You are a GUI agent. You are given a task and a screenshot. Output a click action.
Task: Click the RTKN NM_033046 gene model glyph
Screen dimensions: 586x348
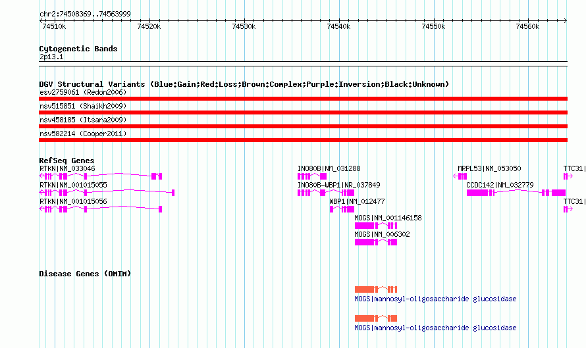(x=101, y=176)
